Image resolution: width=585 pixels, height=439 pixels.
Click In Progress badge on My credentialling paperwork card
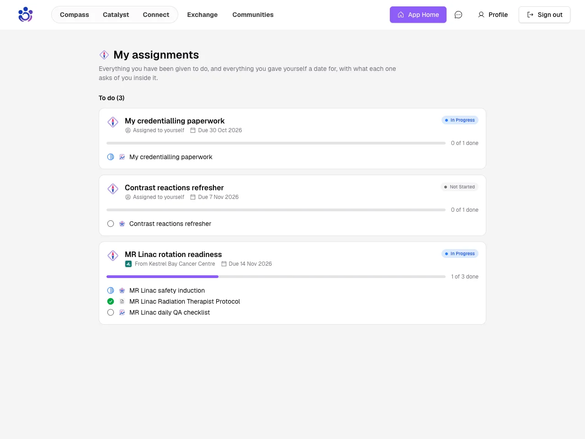pos(460,120)
